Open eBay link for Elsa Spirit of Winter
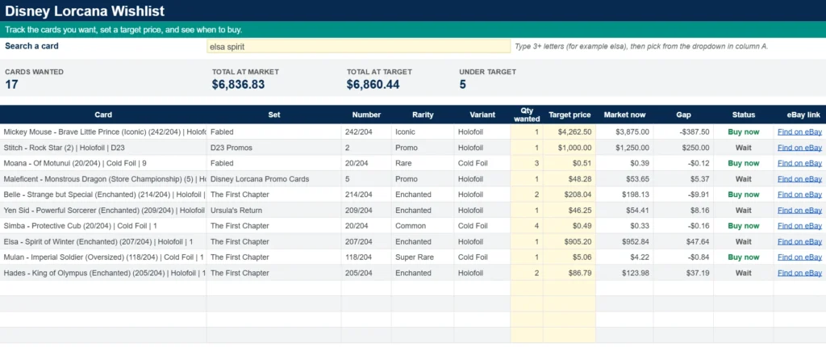Viewport: 826px width, 347px height. coord(799,241)
